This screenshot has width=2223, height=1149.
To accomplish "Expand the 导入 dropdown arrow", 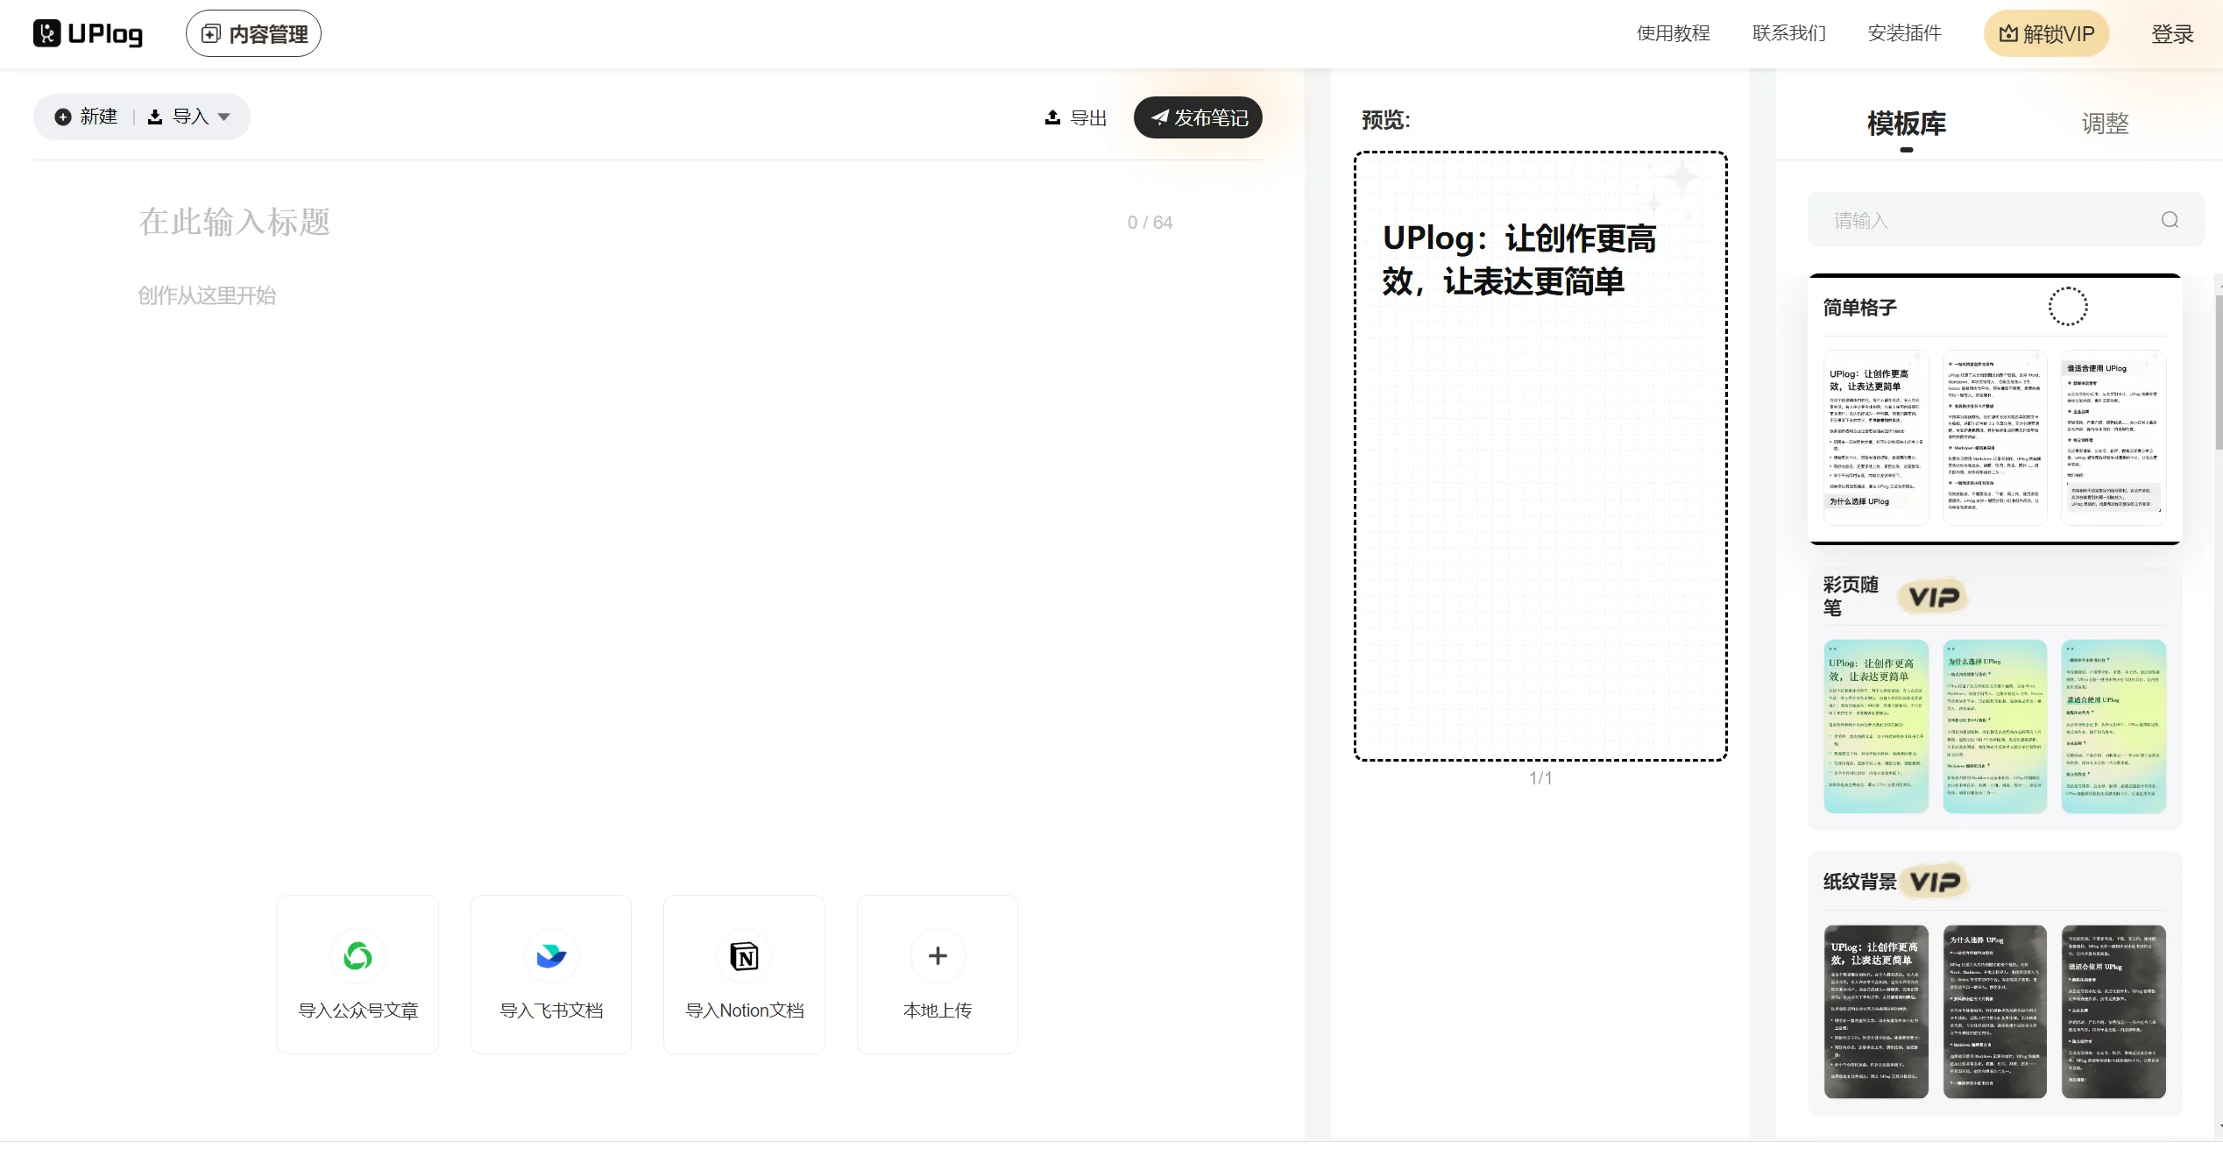I will click(224, 117).
